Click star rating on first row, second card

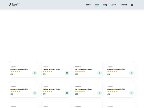47,71
